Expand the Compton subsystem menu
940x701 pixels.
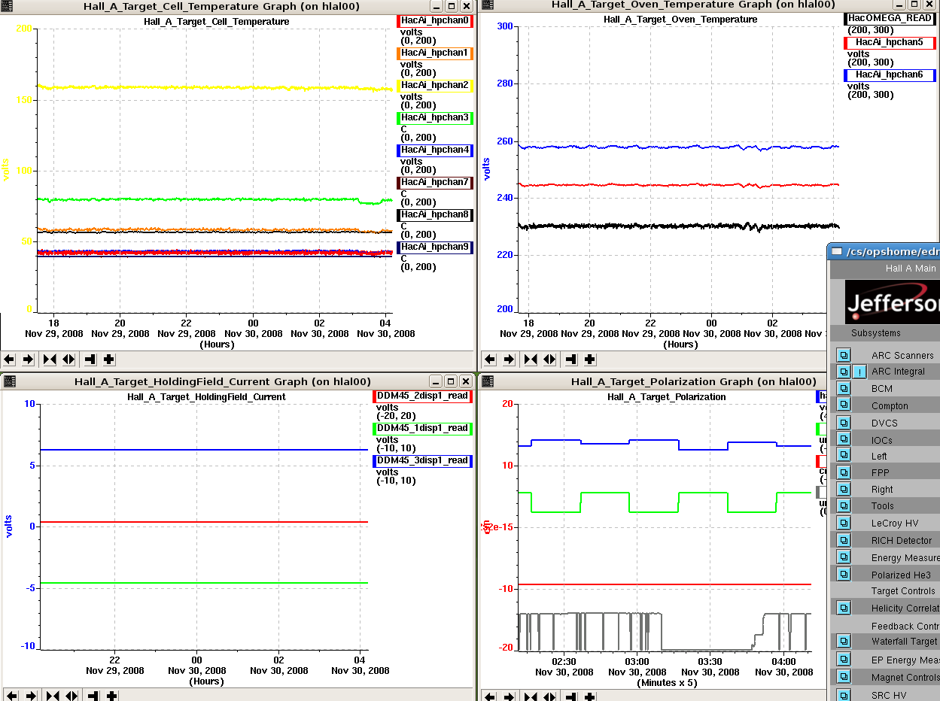tap(844, 405)
